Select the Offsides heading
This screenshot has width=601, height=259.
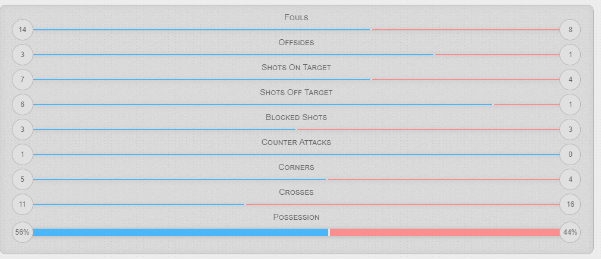(x=296, y=42)
